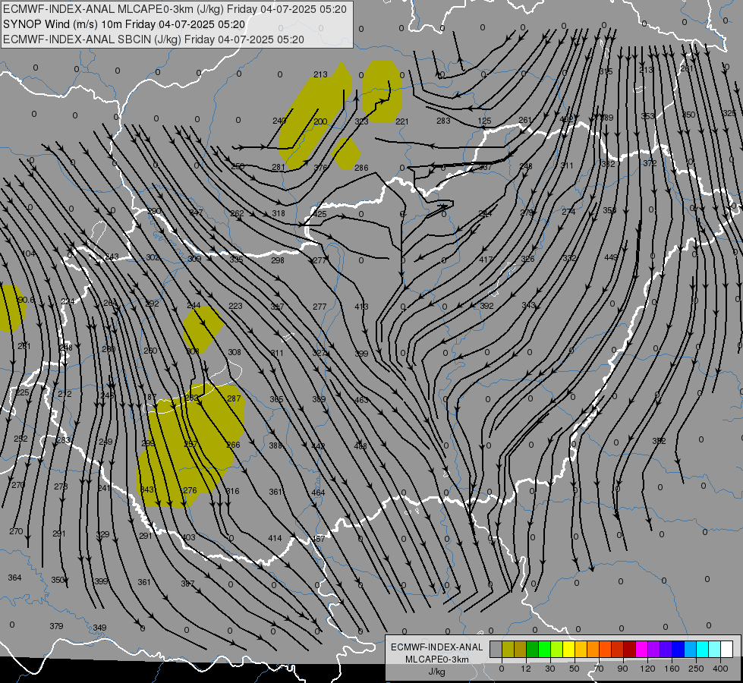Click the map value 417
743x683 pixels.
486,260
